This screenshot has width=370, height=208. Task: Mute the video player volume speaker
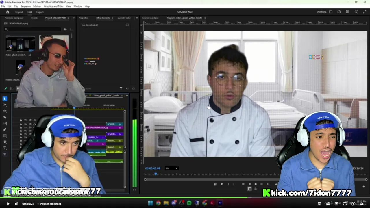pyautogui.click(x=16, y=204)
